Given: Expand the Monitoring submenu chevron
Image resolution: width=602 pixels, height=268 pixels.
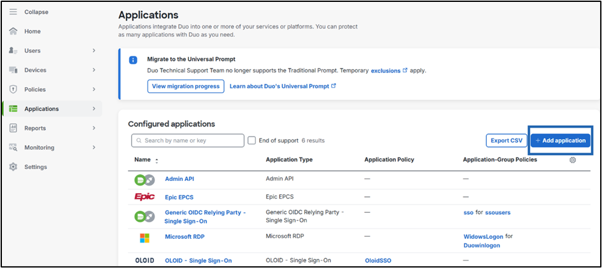Looking at the screenshot, I should pyautogui.click(x=94, y=147).
